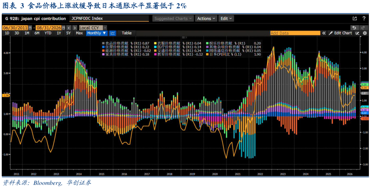The image size is (371, 188).
Task: Click the purple 家具价格贡献 legend swatch
Action: (103, 54)
